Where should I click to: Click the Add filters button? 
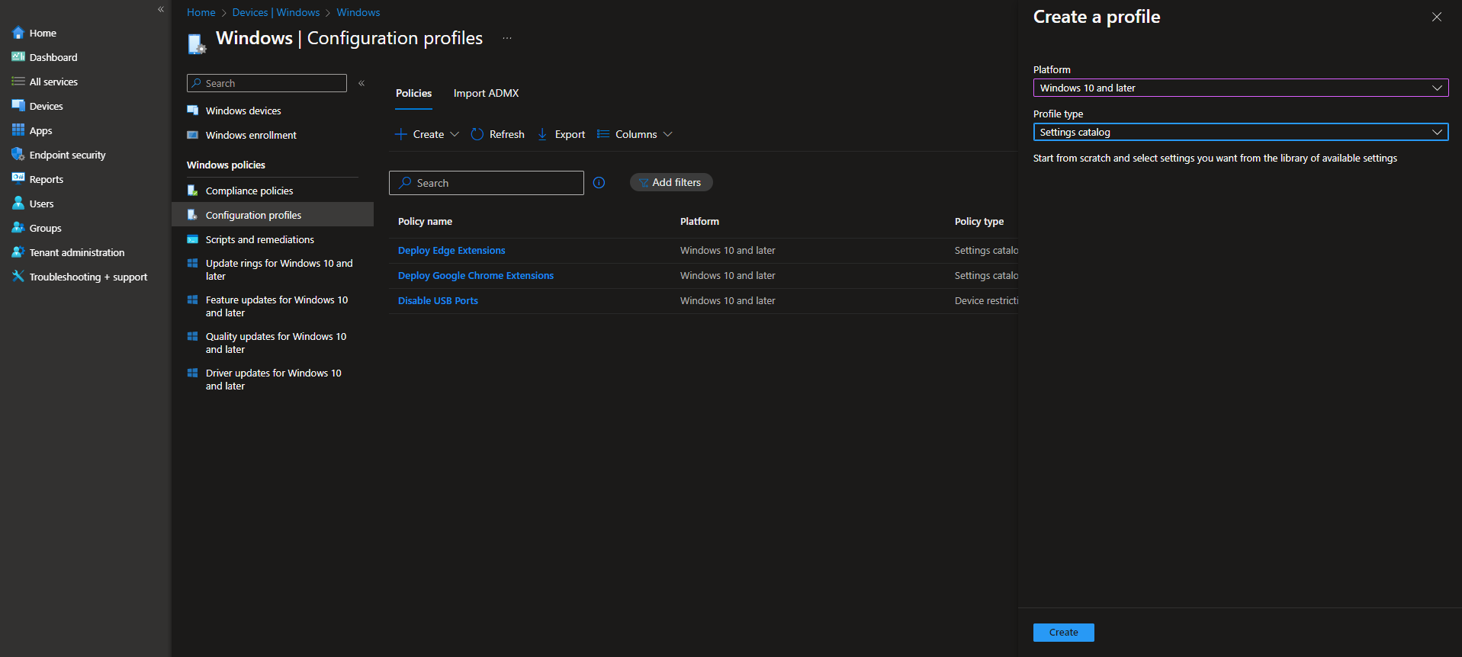[671, 182]
